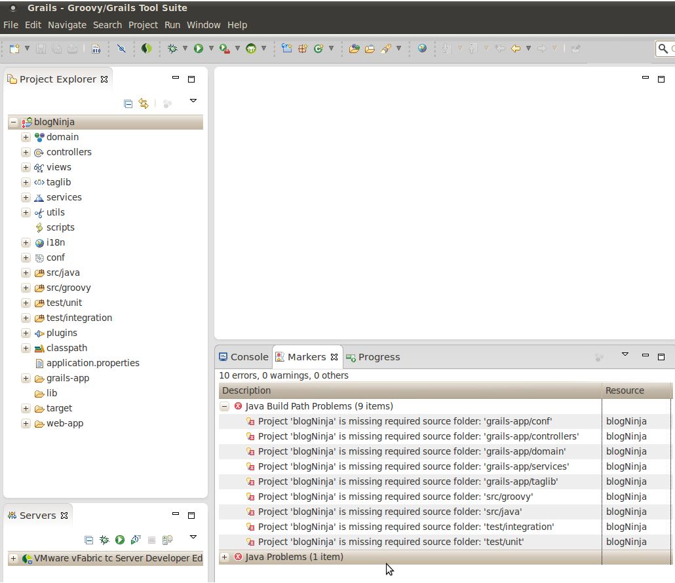Expand the services folder
Screen dimensions: 675x583
point(26,197)
